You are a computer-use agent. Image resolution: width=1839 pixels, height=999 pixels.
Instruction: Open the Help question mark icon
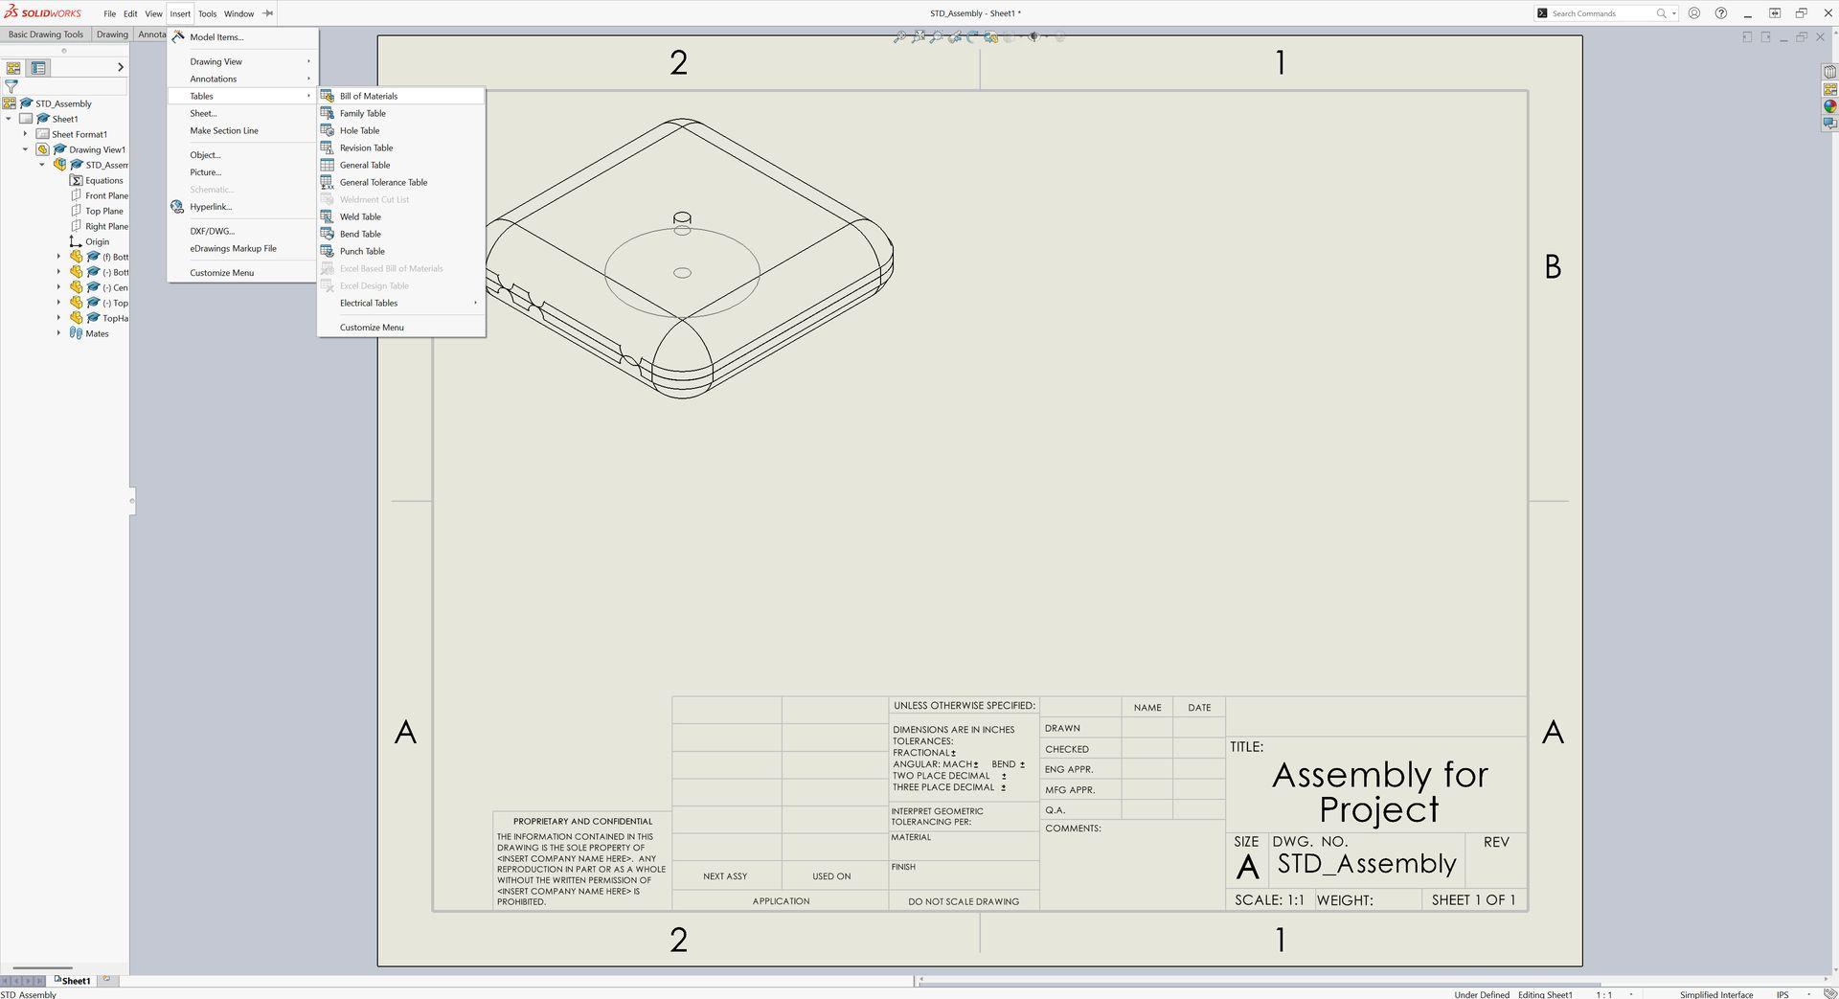(x=1721, y=13)
